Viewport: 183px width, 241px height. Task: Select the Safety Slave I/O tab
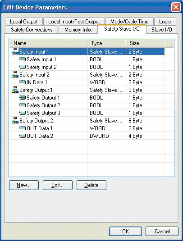point(122,29)
